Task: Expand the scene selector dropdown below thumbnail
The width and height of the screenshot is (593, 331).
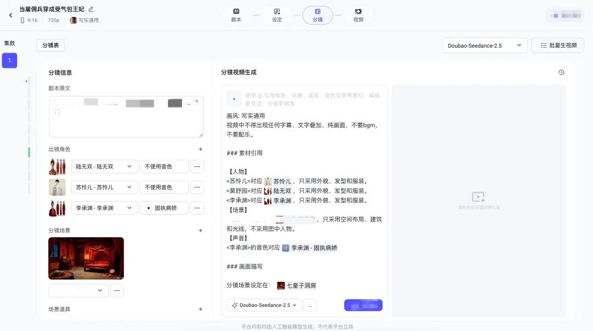Action: (79, 290)
